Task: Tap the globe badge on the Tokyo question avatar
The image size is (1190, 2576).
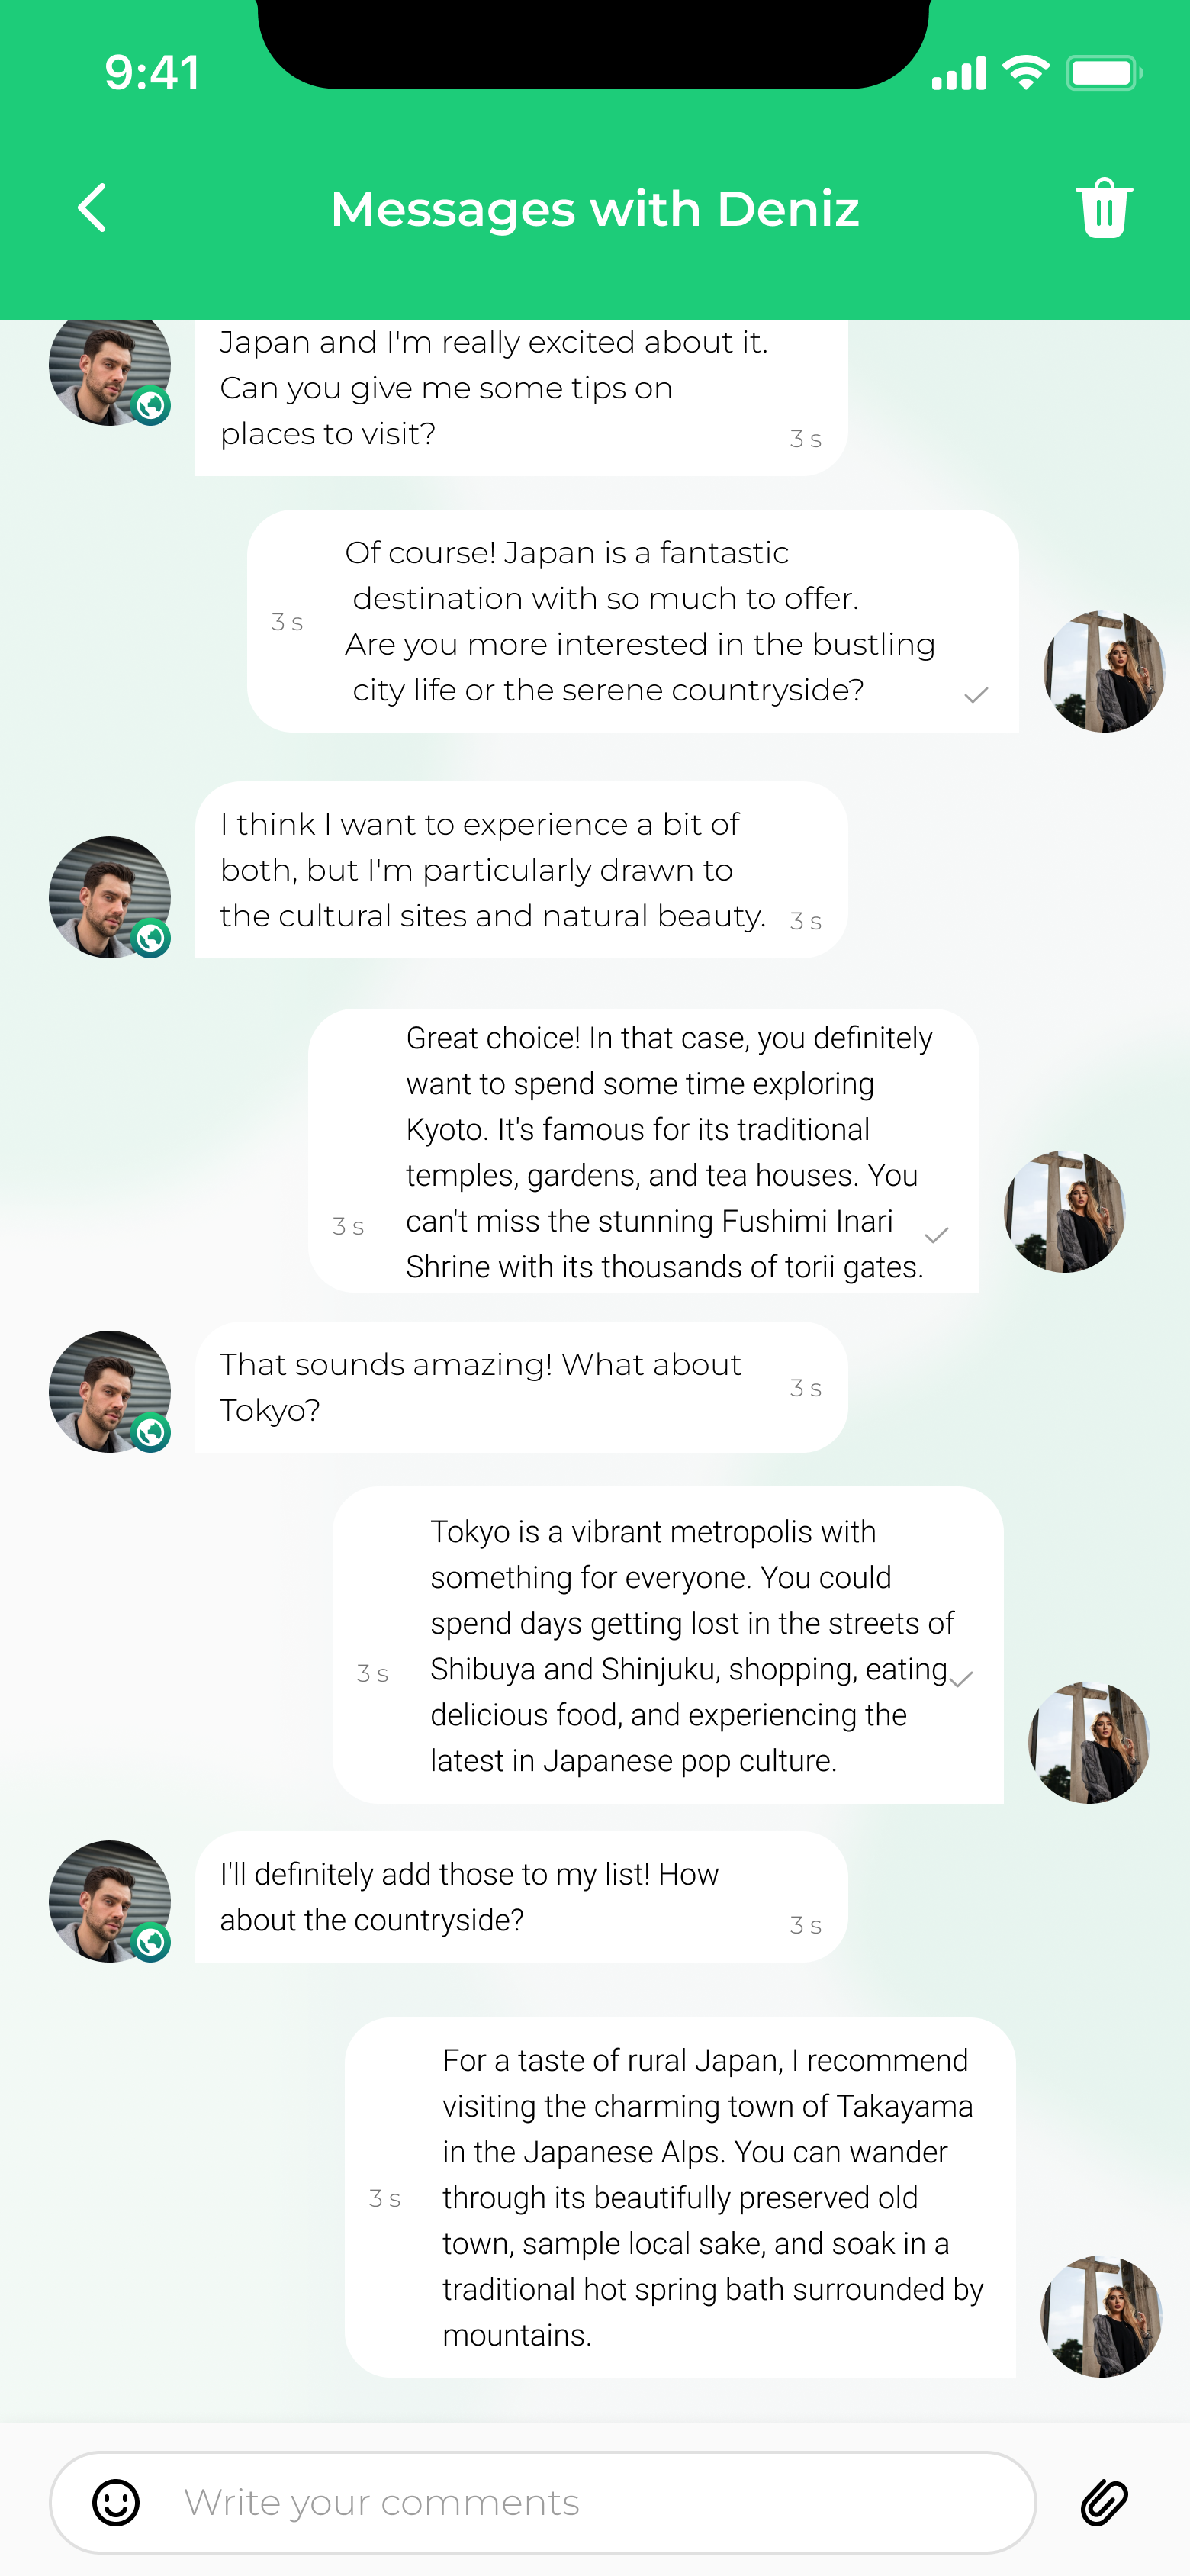Action: pos(151,1432)
